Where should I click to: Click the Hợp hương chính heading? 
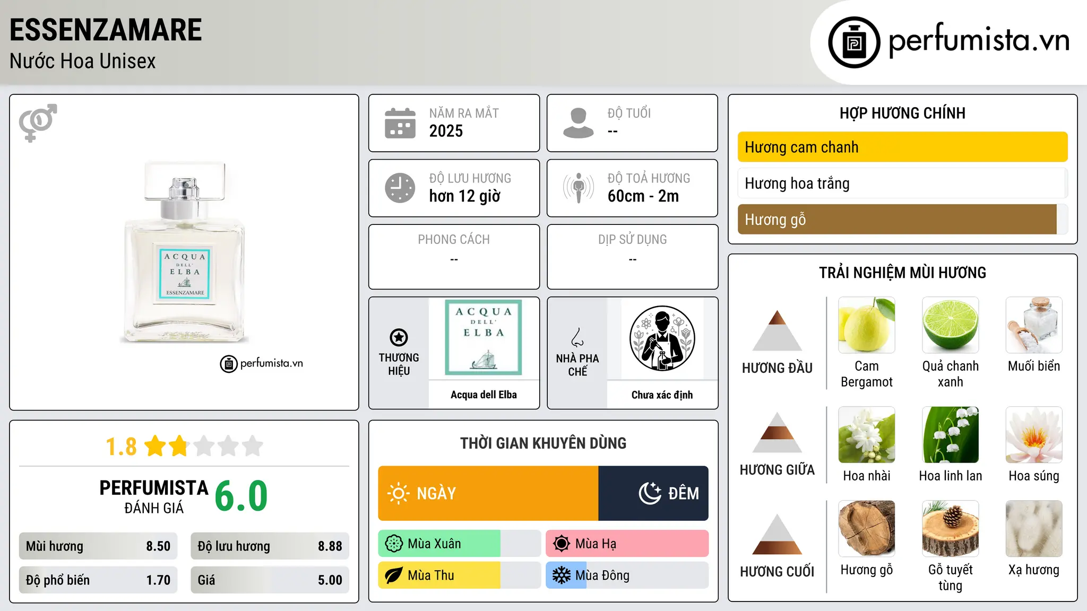[902, 113]
